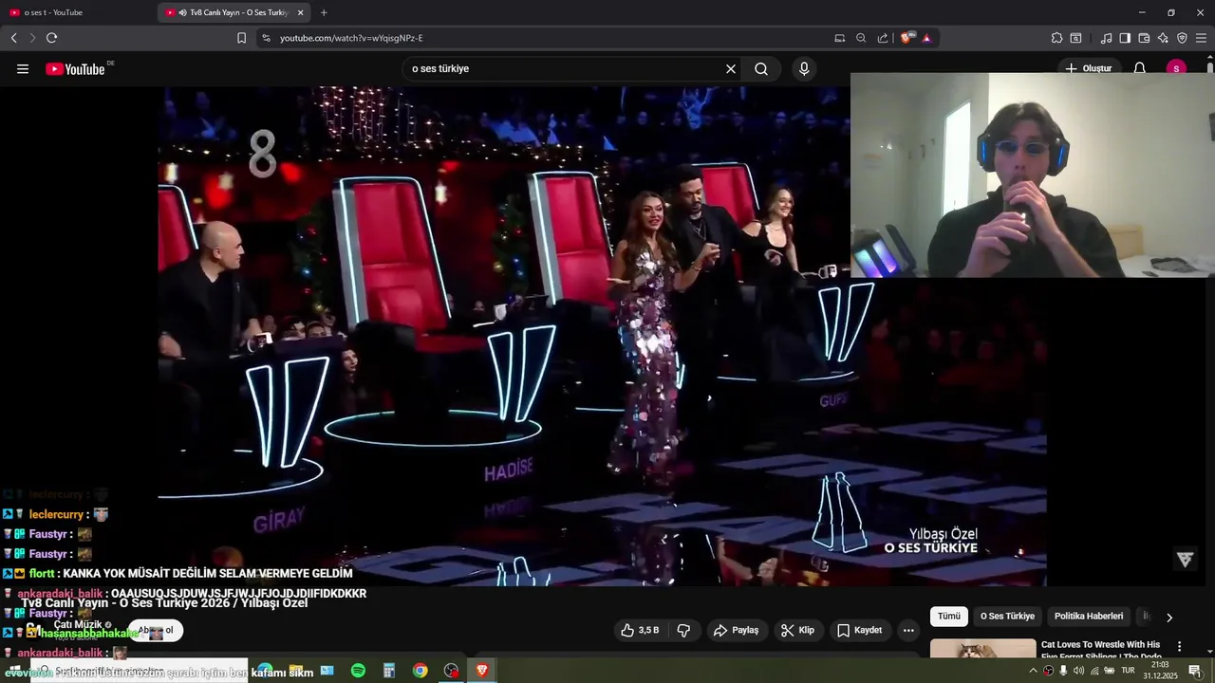The width and height of the screenshot is (1215, 683).
Task: Open Spotify from the taskbar
Action: click(358, 671)
